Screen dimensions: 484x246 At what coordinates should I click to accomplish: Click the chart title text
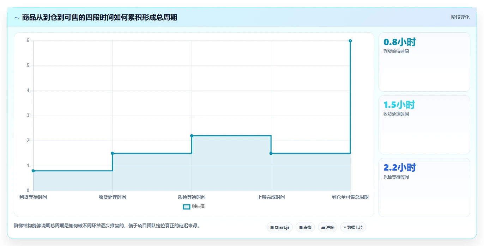pyautogui.click(x=99, y=17)
